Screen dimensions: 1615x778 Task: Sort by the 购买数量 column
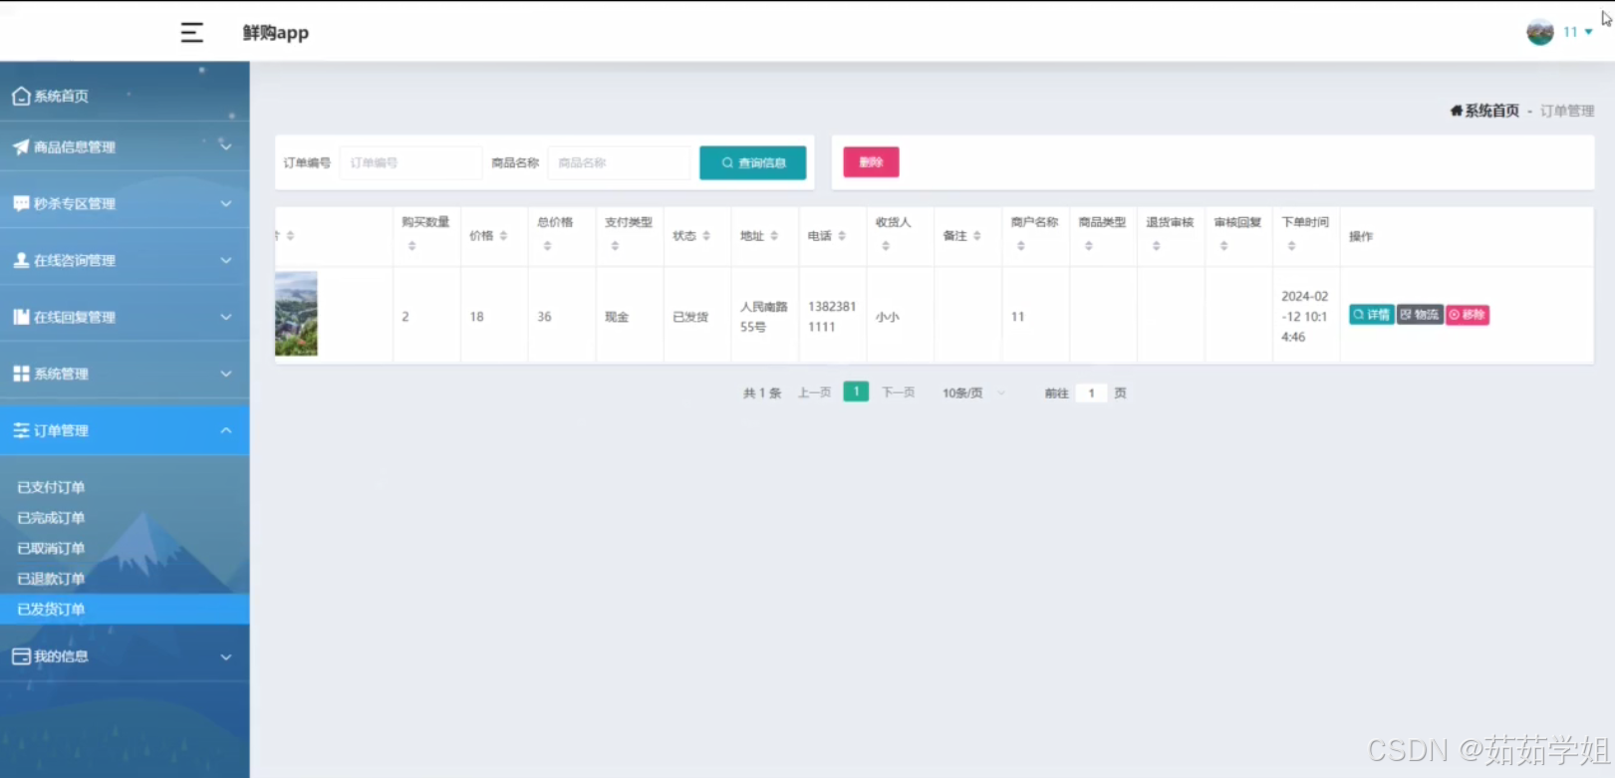[411, 246]
